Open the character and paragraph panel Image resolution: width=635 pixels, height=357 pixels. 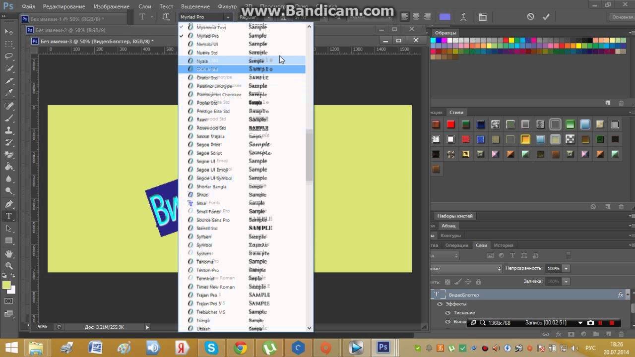tap(483, 17)
